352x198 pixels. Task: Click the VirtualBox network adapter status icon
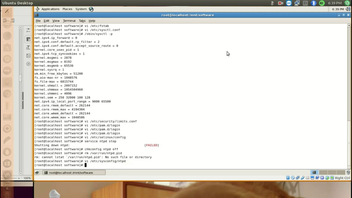tap(298, 178)
